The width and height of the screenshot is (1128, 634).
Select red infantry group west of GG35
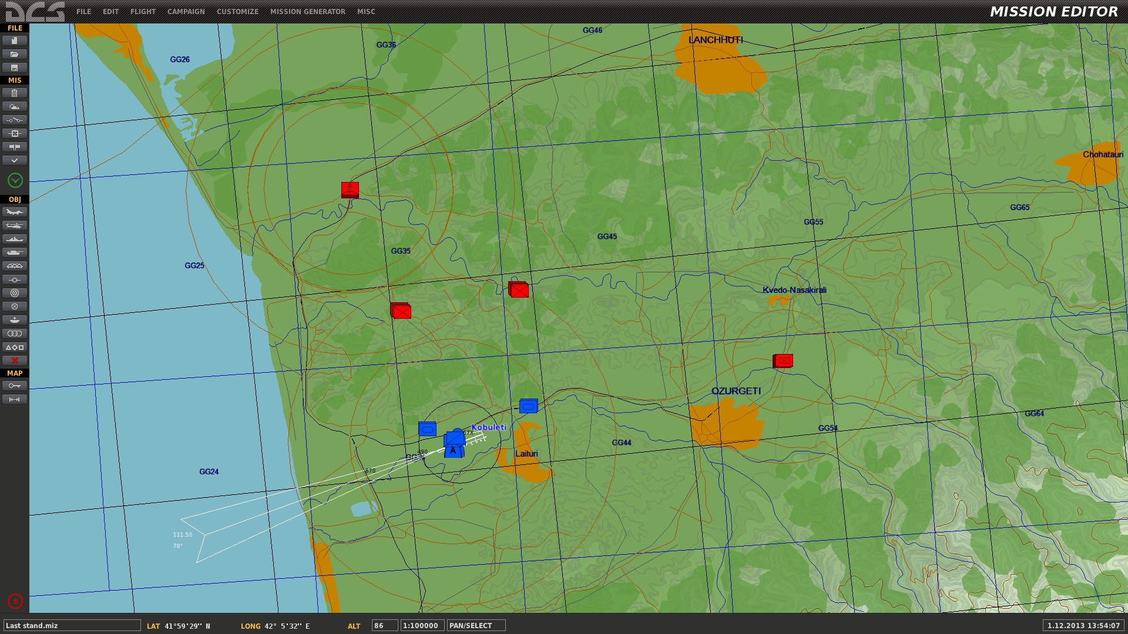[401, 311]
